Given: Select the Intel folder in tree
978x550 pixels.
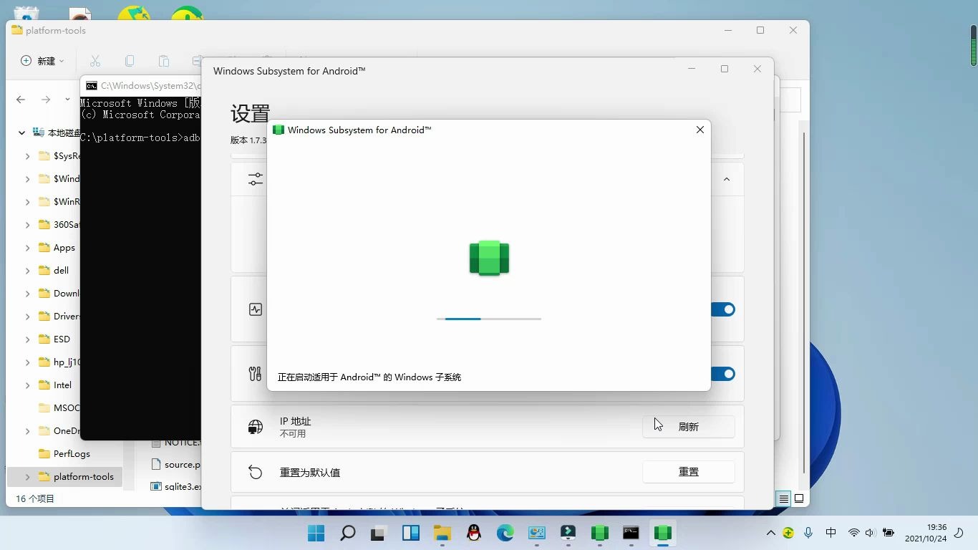Looking at the screenshot, I should (55, 385).
